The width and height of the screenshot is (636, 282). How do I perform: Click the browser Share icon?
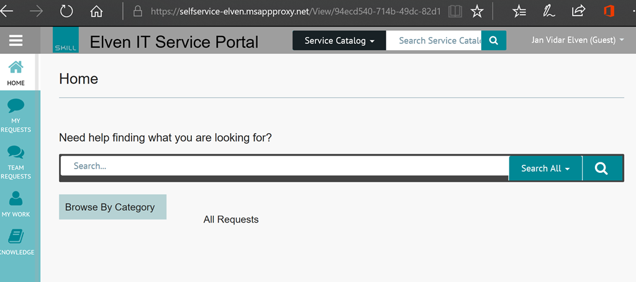coord(579,11)
